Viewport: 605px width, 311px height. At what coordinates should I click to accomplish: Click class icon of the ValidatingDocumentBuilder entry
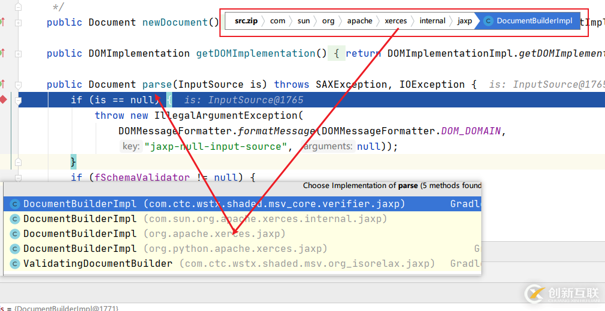[15, 264]
